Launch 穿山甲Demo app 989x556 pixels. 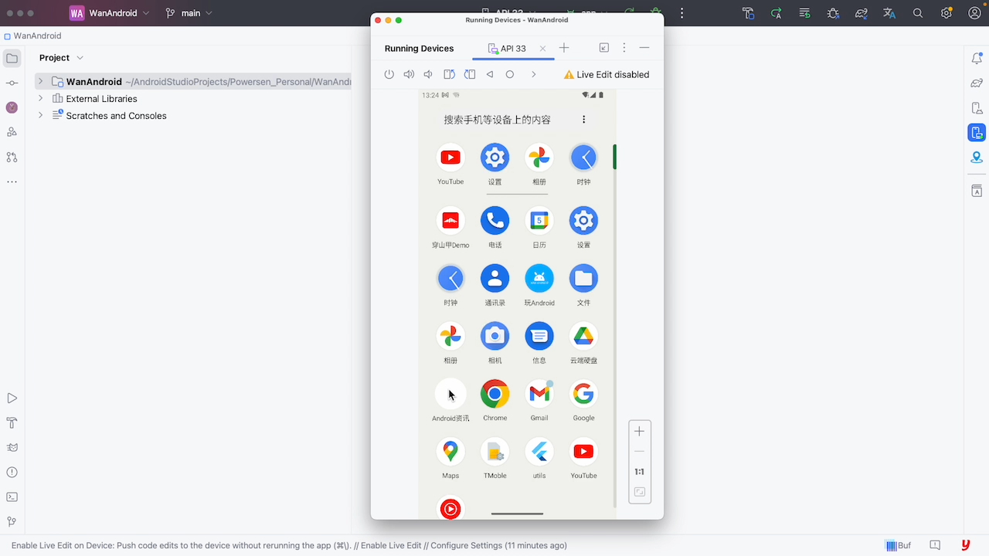pos(450,227)
